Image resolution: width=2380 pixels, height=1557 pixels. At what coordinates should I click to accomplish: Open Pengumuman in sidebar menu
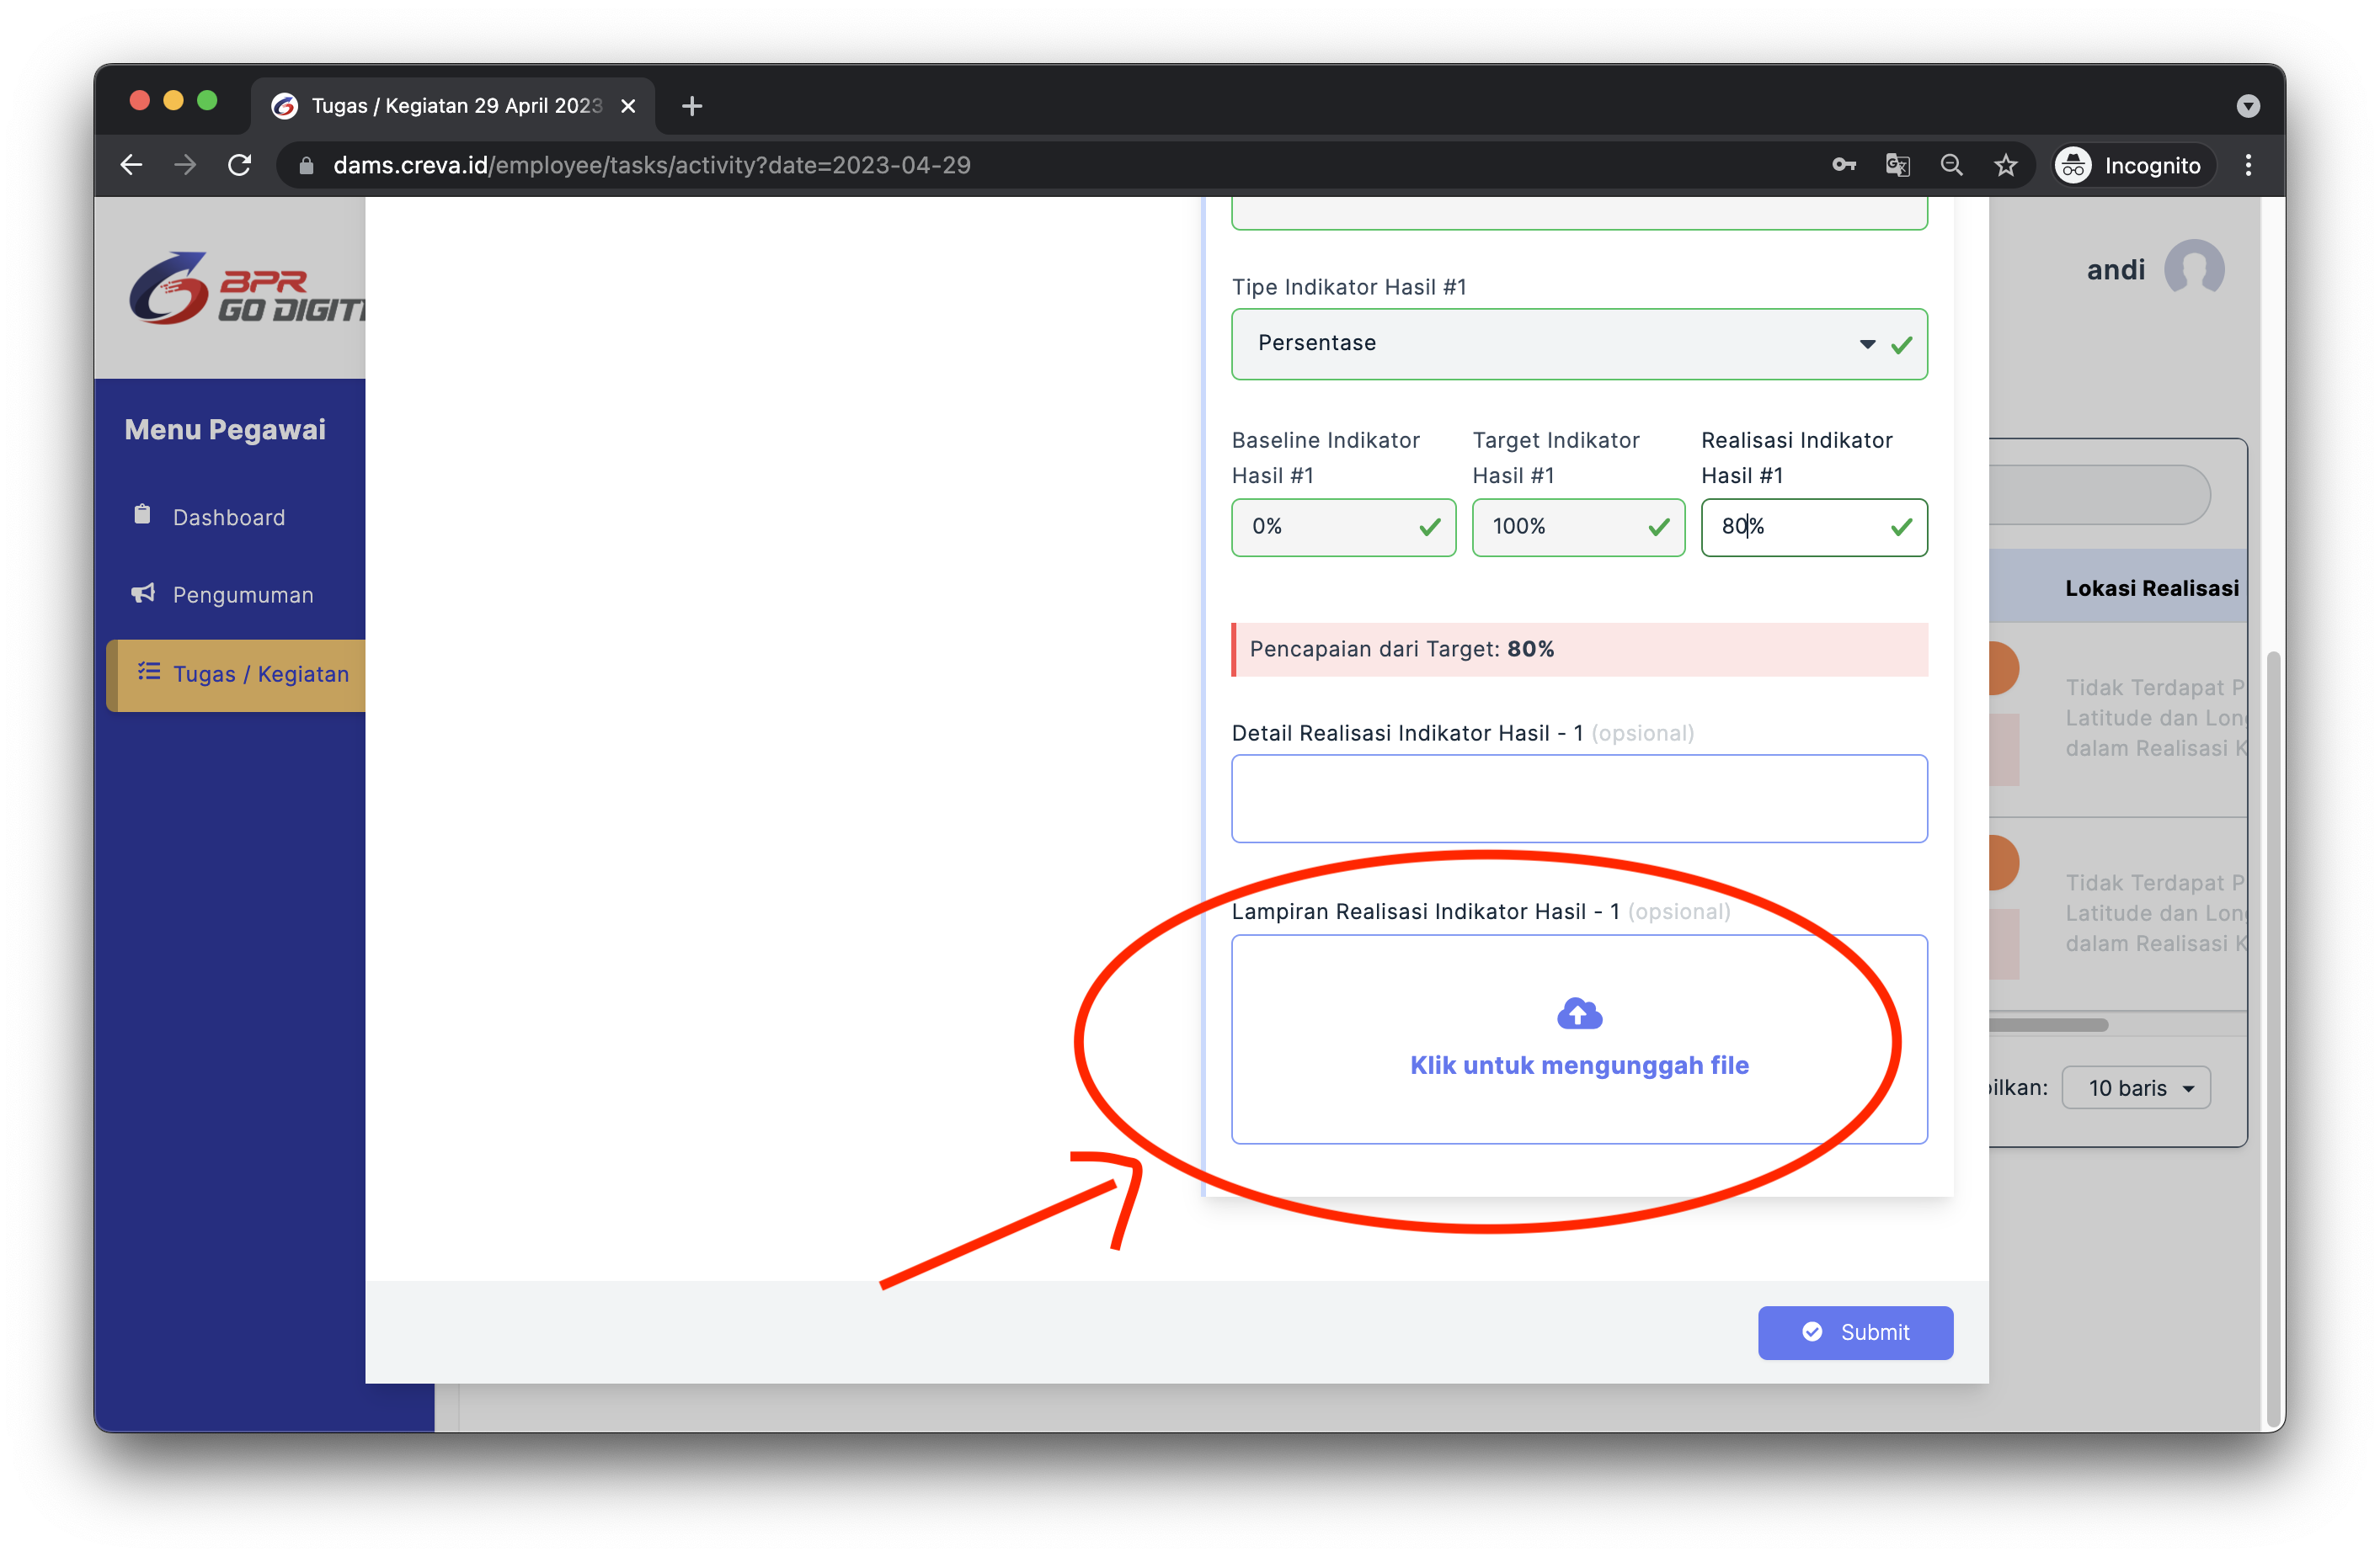coord(243,595)
